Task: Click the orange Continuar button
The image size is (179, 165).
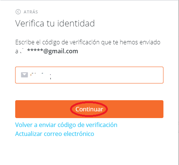Action: [89, 109]
